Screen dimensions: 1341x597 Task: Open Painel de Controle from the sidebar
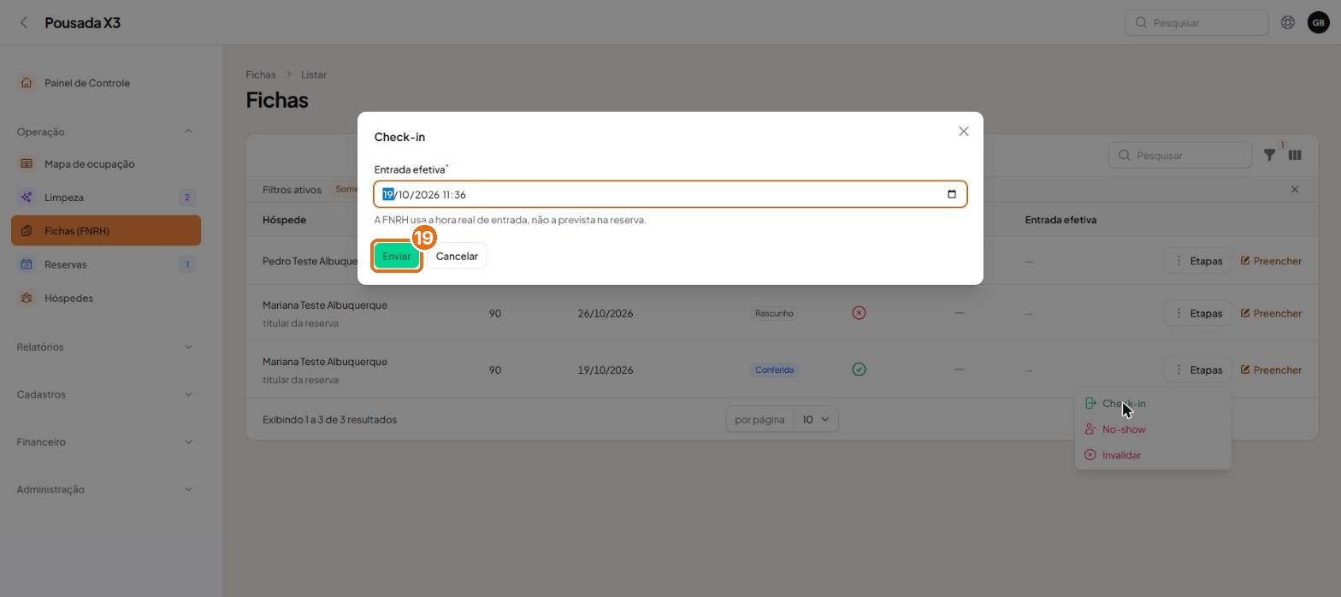click(106, 83)
